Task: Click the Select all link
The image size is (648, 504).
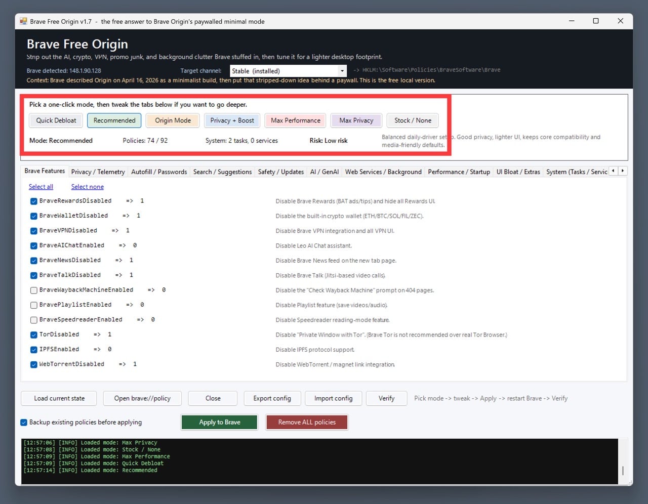Action: [x=41, y=187]
